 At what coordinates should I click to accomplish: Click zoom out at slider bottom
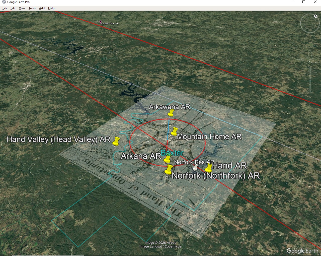[310, 95]
